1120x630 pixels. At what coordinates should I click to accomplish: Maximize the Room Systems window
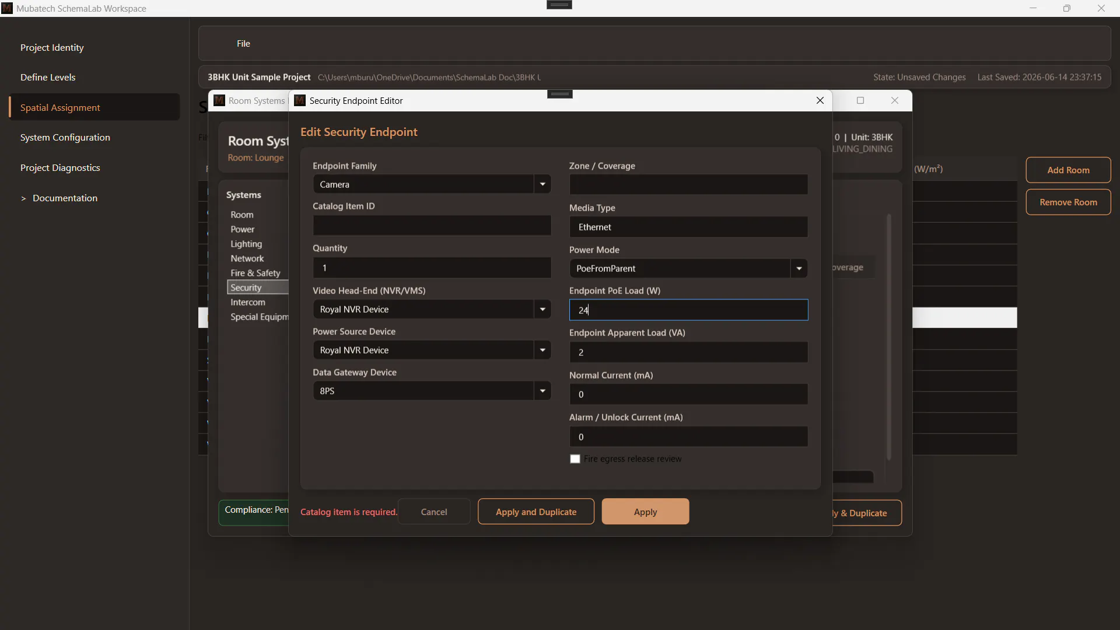(860, 100)
